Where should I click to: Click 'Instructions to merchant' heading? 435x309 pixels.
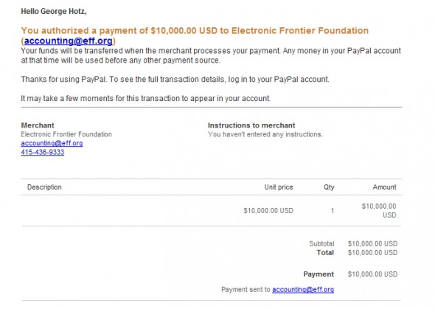(251, 125)
